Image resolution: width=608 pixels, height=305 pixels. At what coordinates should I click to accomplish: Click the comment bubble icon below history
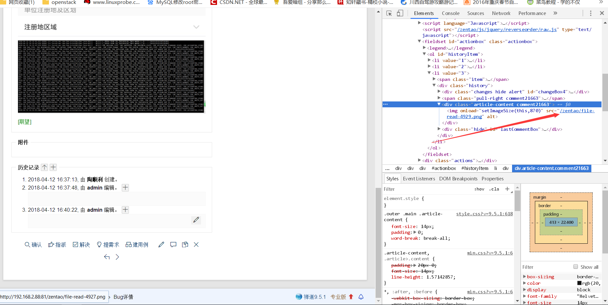[x=173, y=245]
